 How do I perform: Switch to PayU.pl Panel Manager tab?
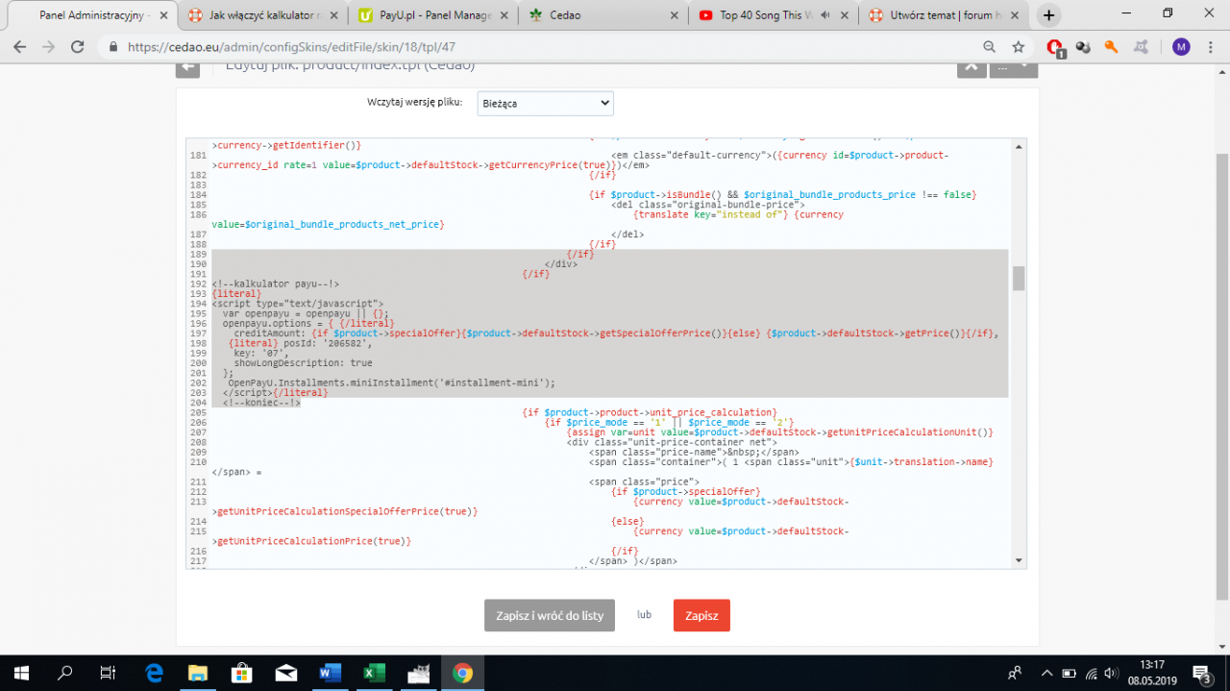pyautogui.click(x=432, y=15)
